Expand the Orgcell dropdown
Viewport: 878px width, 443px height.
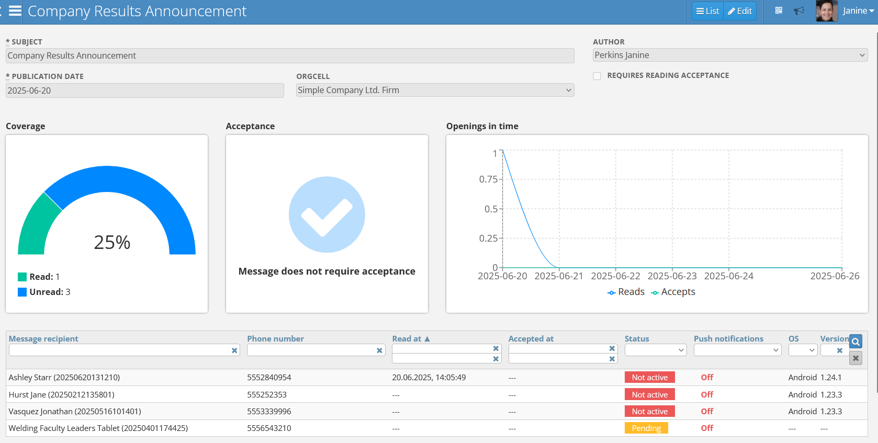pos(435,90)
